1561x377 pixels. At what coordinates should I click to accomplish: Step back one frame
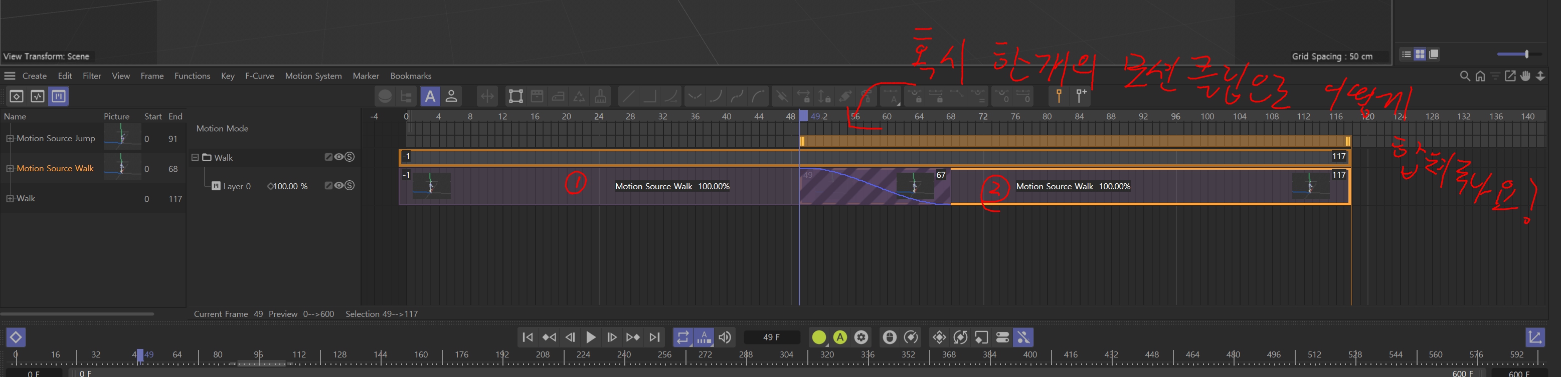tap(570, 337)
